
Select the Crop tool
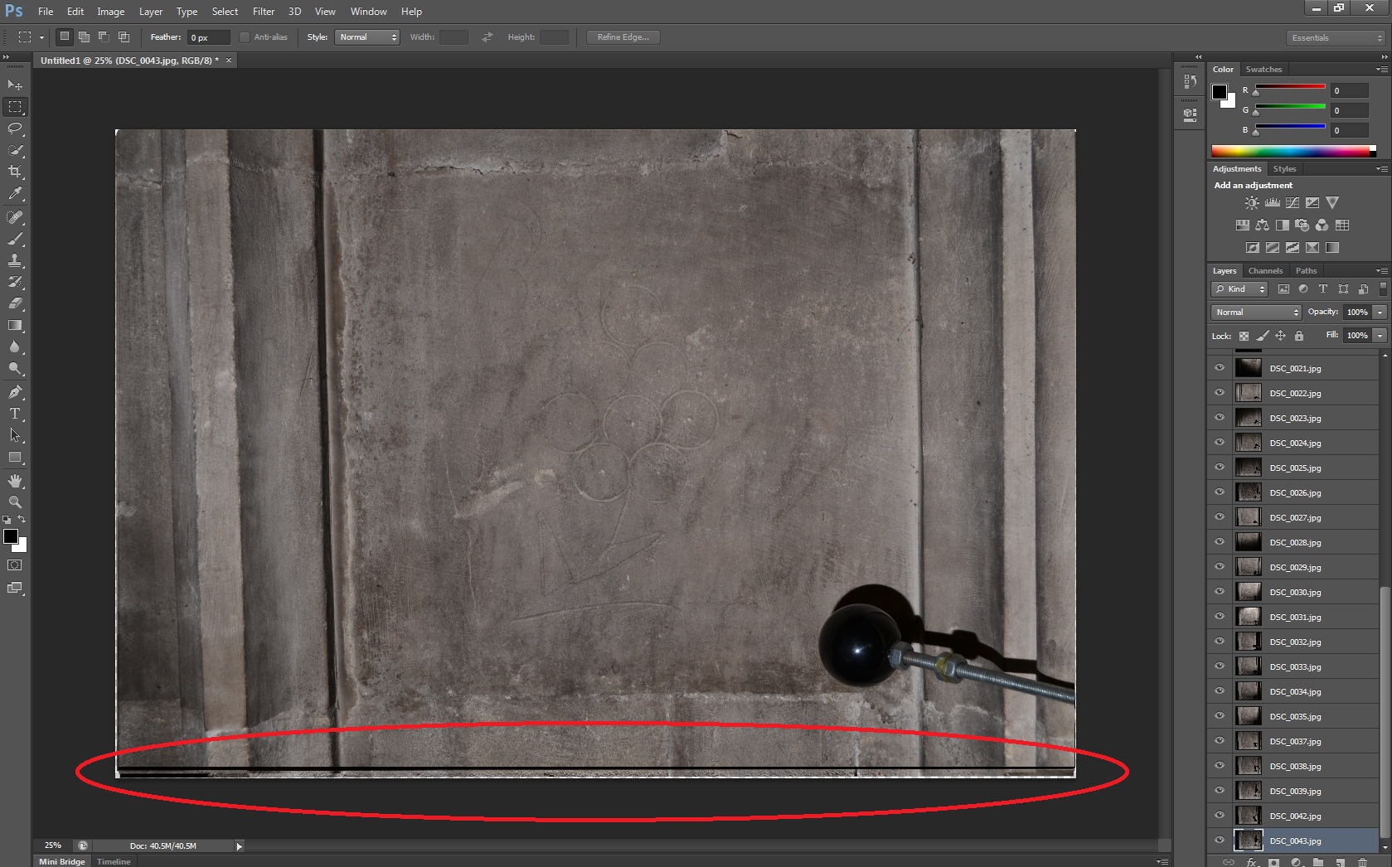15,172
